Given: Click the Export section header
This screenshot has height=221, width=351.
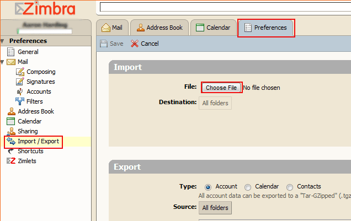Looking at the screenshot, I should tap(230, 166).
